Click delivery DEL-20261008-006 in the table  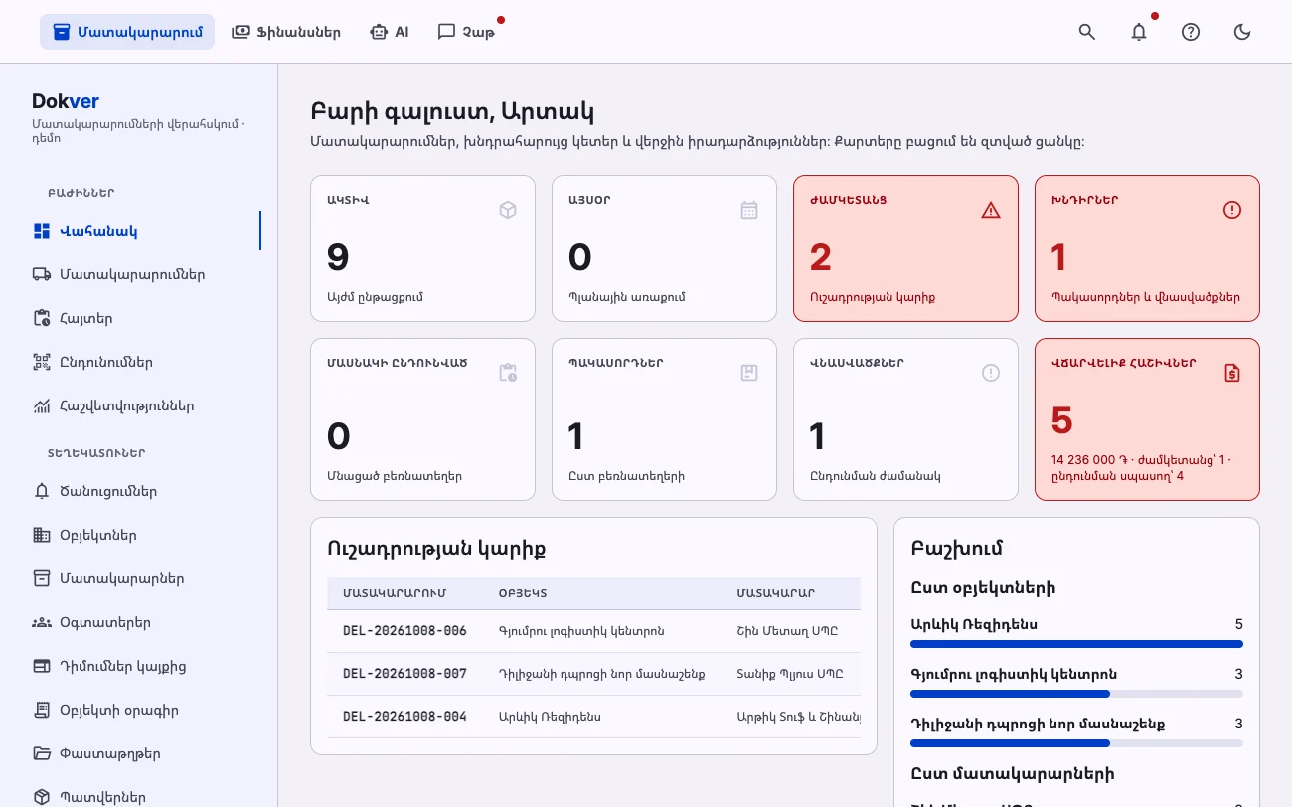[x=404, y=631]
